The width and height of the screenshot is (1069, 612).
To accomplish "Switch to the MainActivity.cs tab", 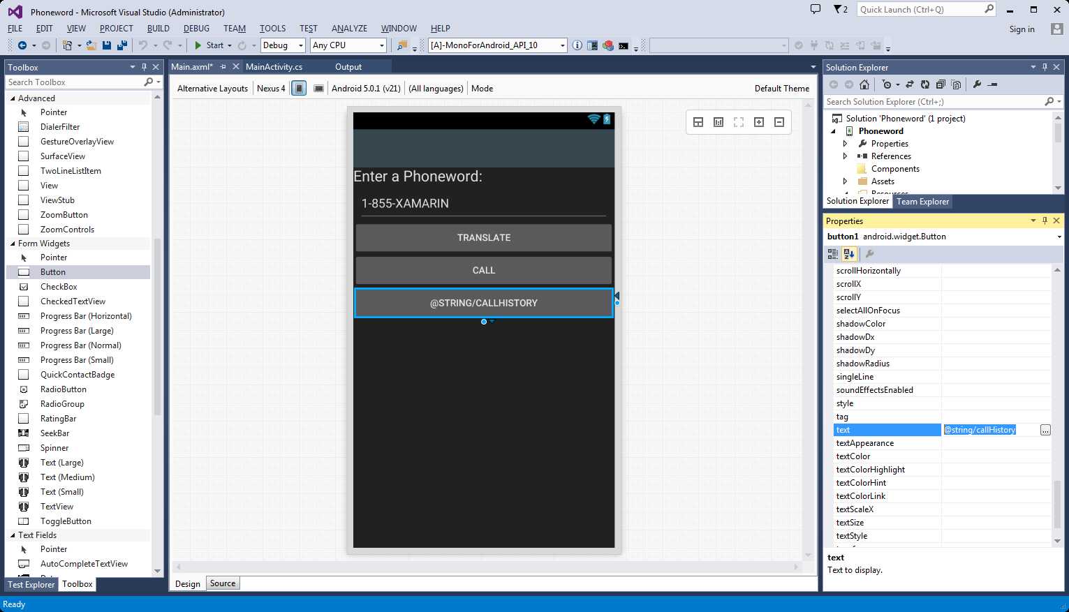I will click(x=274, y=67).
